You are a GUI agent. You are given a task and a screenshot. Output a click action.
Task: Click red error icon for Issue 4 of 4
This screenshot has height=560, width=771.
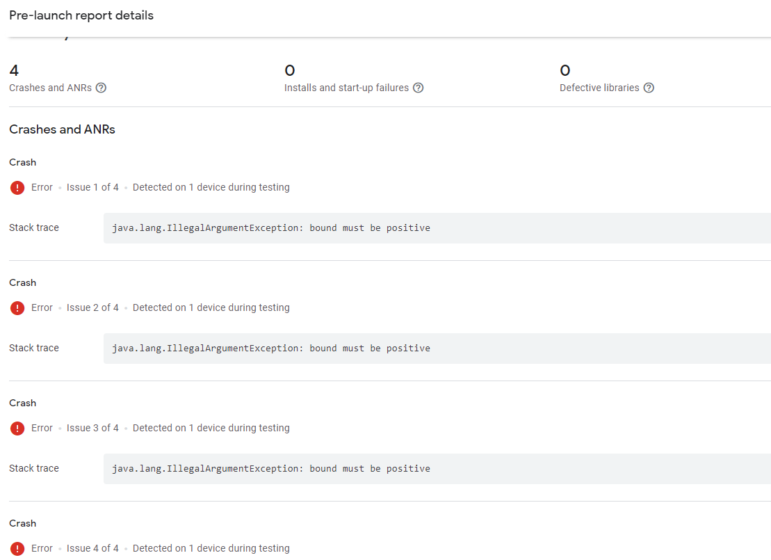pyautogui.click(x=17, y=549)
